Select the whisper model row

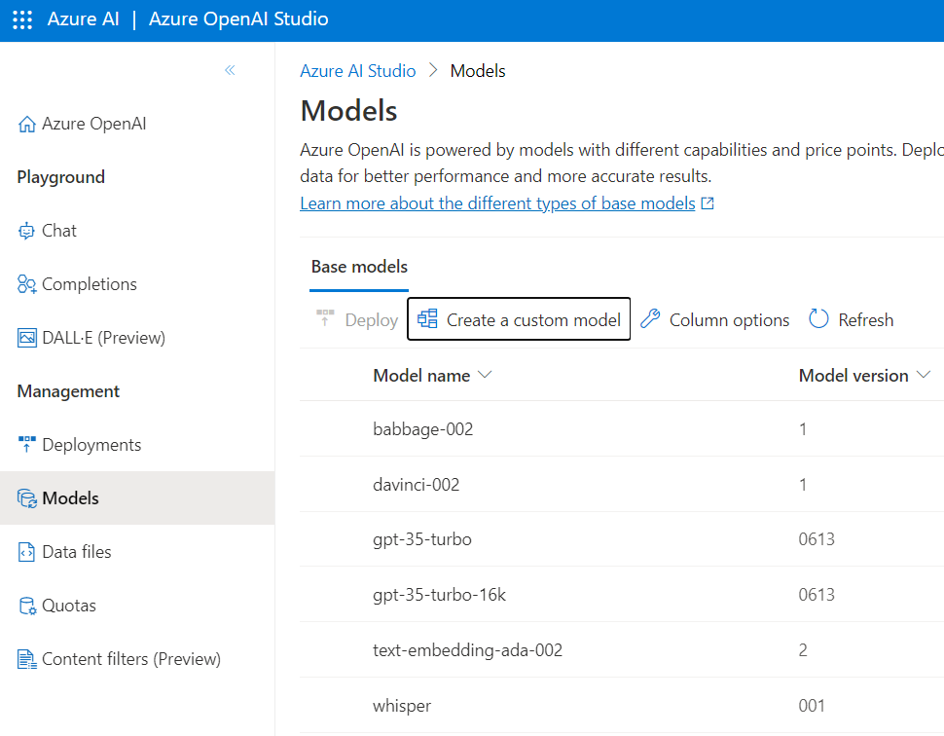[x=622, y=705]
